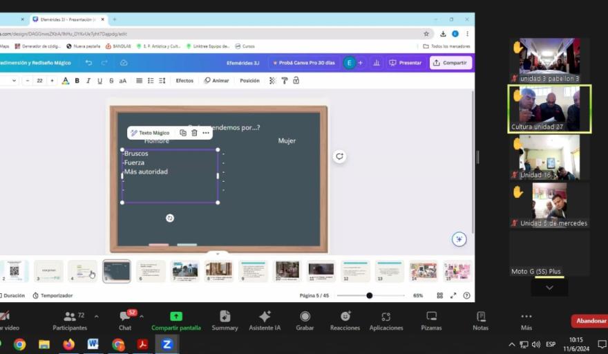
Task: Toggle uppercase aA text case
Action: [123, 81]
